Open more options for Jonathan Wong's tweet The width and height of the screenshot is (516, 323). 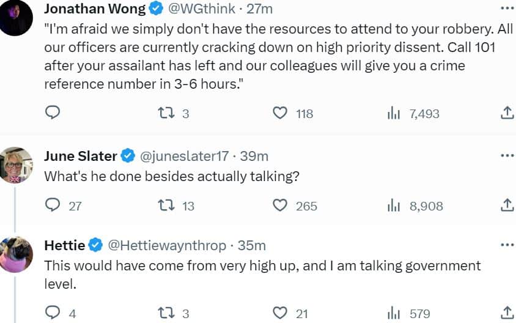(507, 8)
